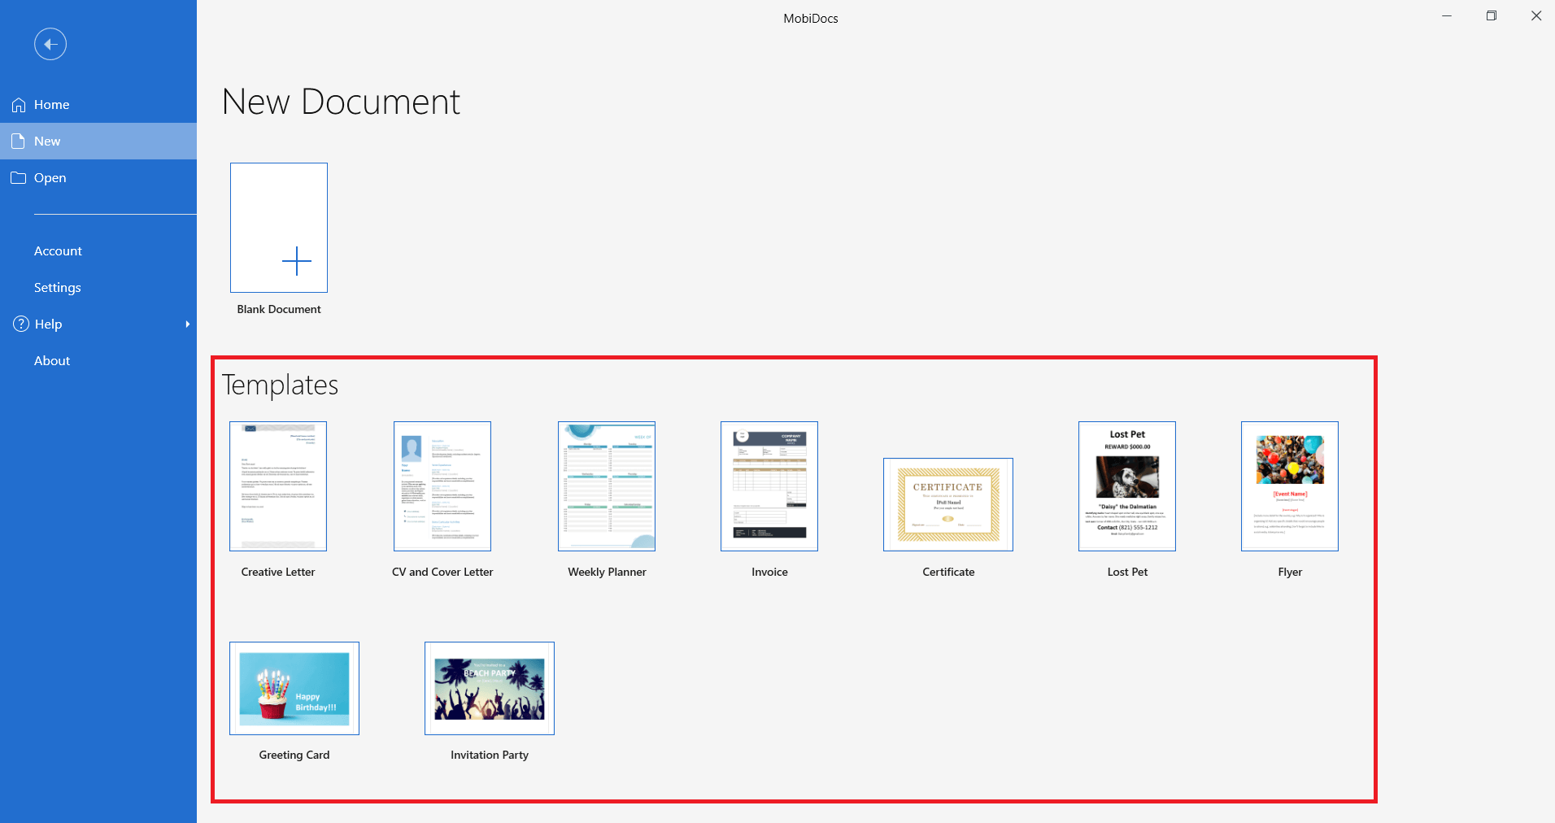Click the back arrow circle icon
This screenshot has height=823, width=1555.
pos(50,44)
